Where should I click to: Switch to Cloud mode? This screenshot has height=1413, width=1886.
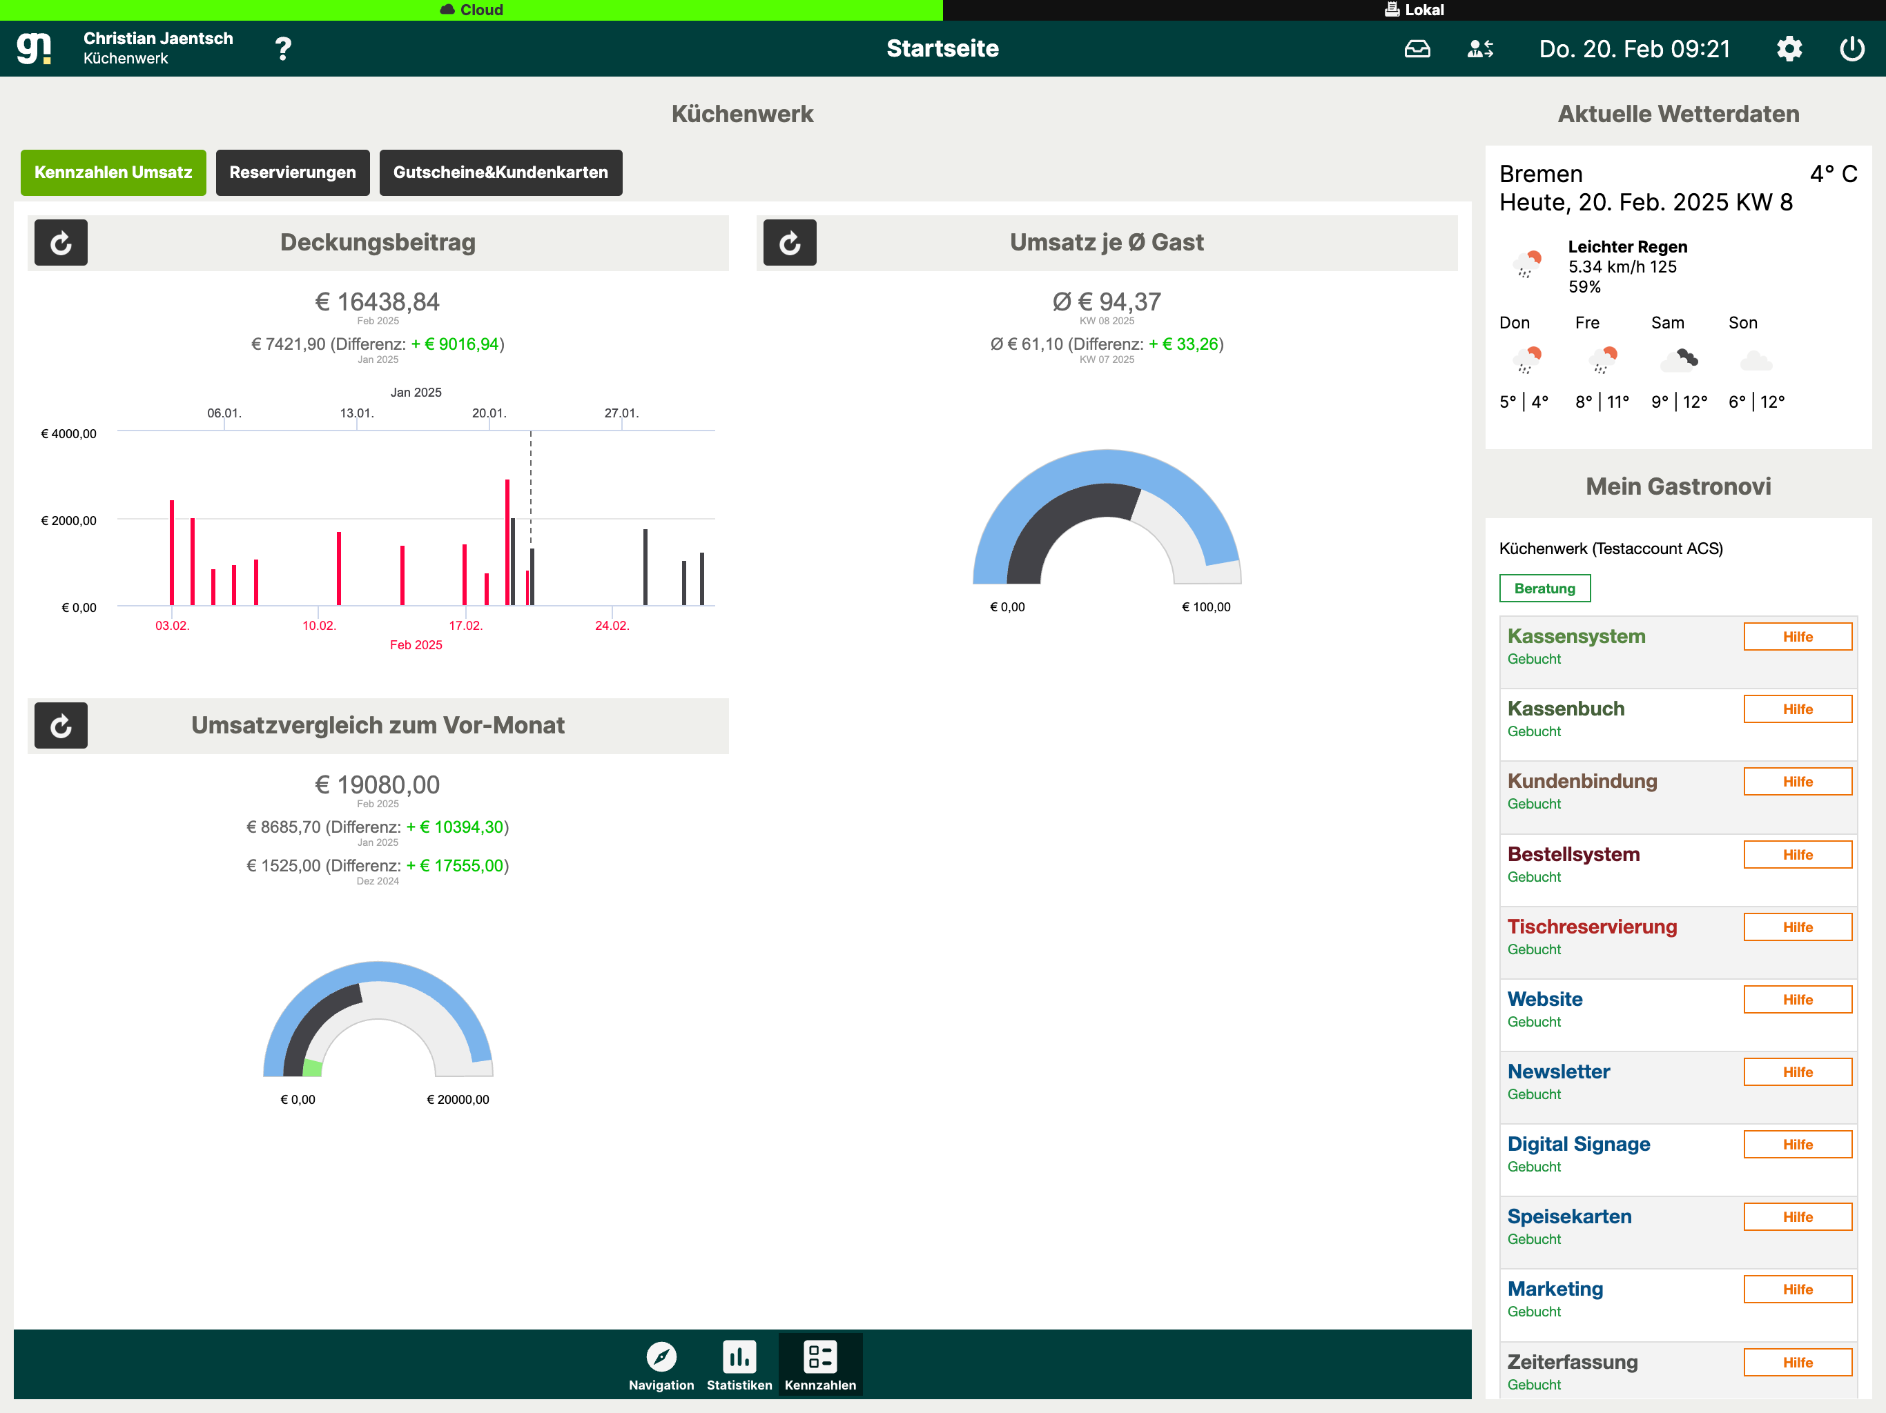(471, 10)
